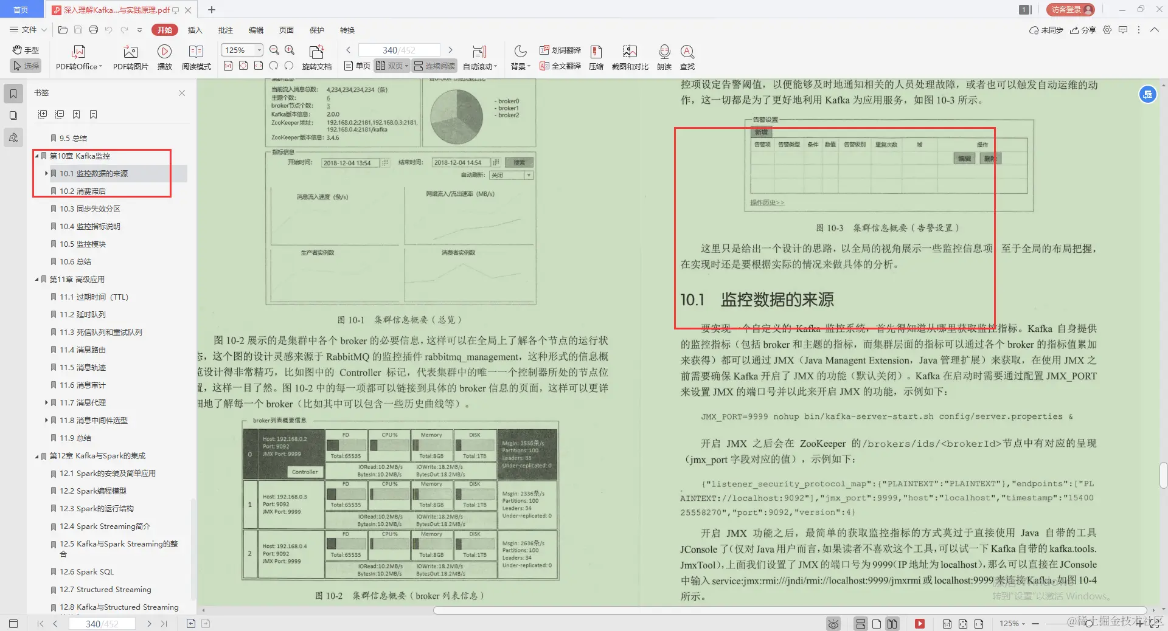The width and height of the screenshot is (1168, 631).
Task: Click the 分享 share button
Action: (1083, 30)
